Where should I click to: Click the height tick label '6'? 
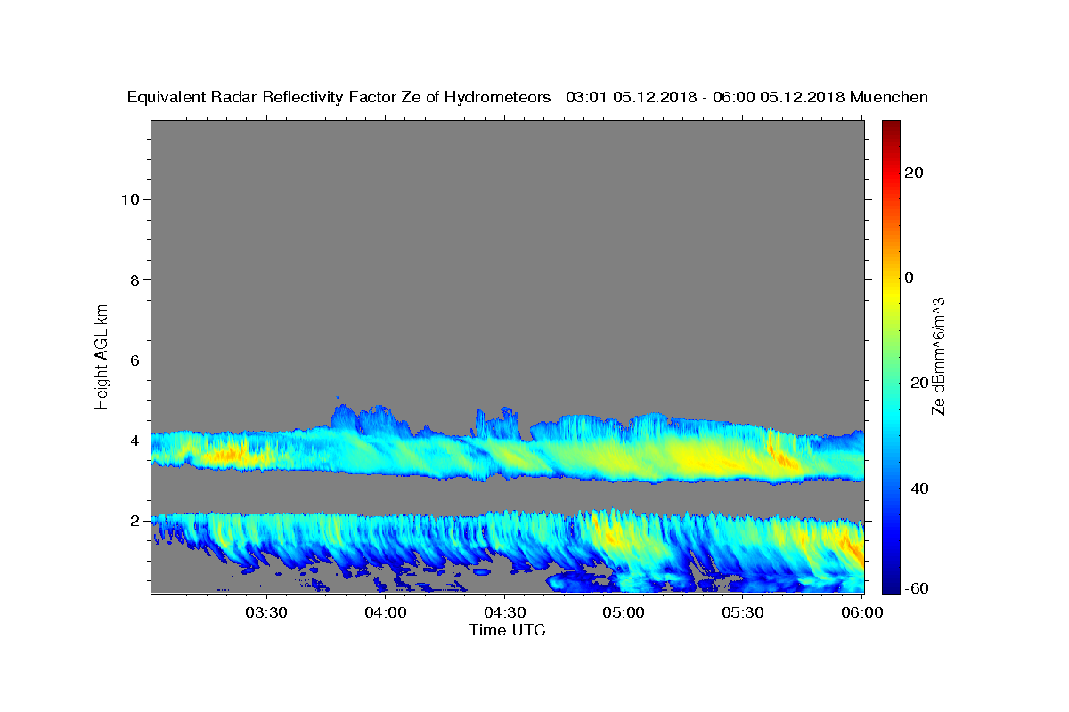pyautogui.click(x=135, y=360)
